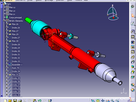Open the Affichage menu
This screenshot has height=102, width=136.
click(x=49, y=1)
